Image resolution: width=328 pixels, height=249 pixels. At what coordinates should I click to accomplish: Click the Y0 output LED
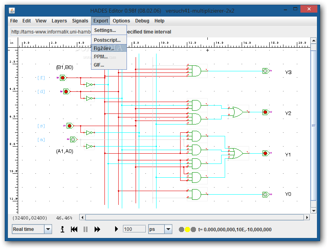(266, 195)
